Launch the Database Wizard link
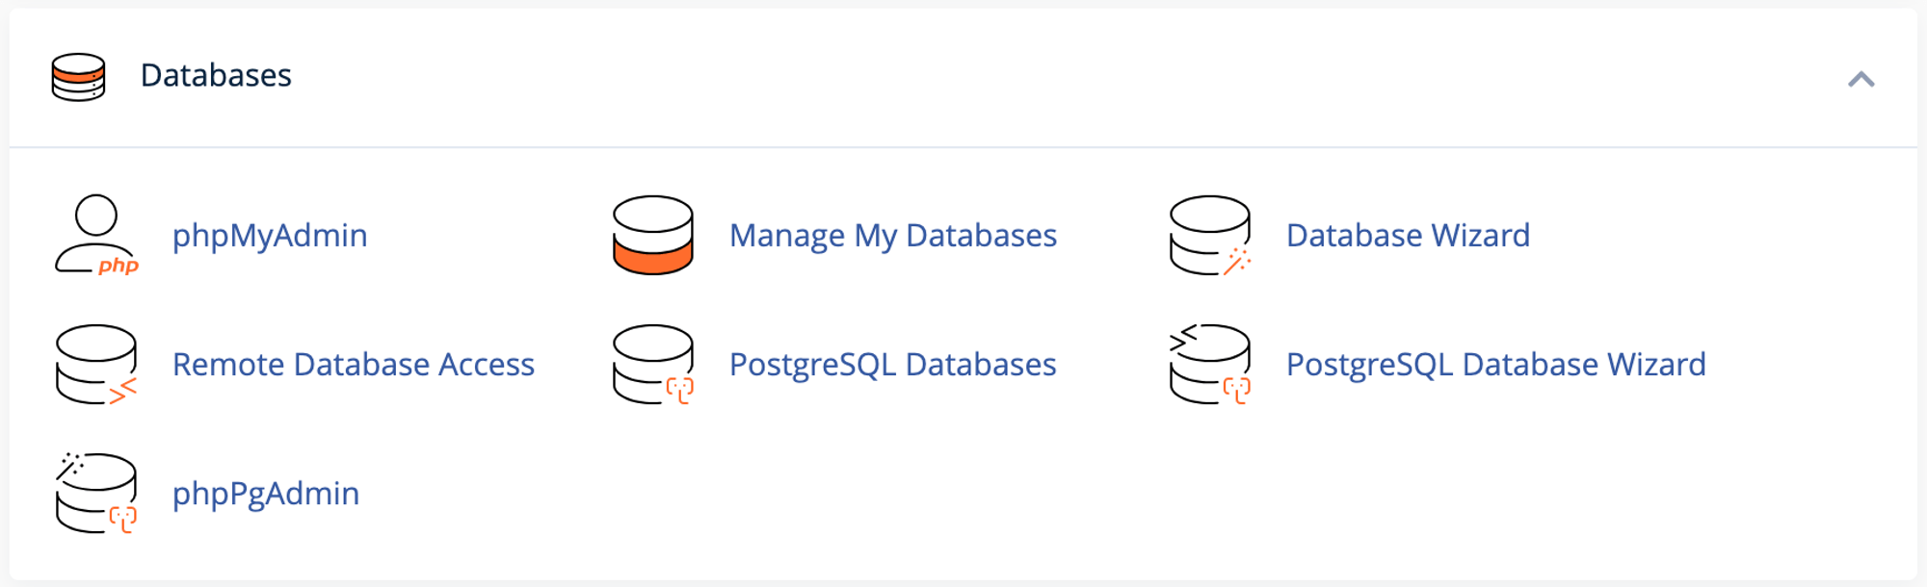Screen dimensions: 1927x587 click(x=1407, y=236)
